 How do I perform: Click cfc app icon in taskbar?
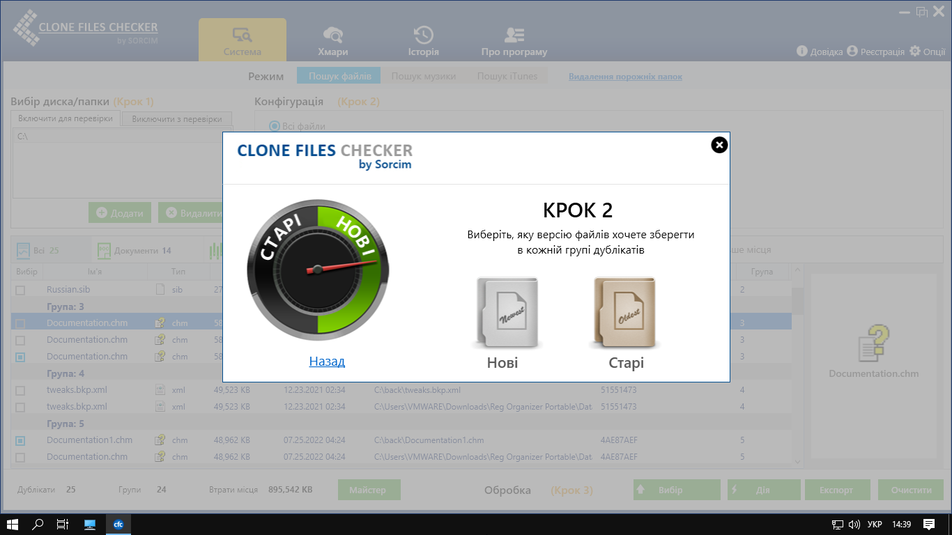118,524
